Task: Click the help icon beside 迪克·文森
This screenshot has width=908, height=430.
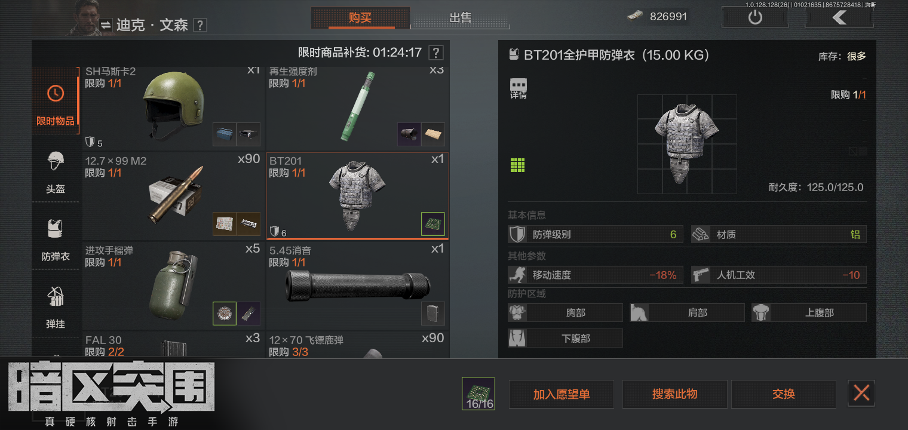Action: pos(201,25)
